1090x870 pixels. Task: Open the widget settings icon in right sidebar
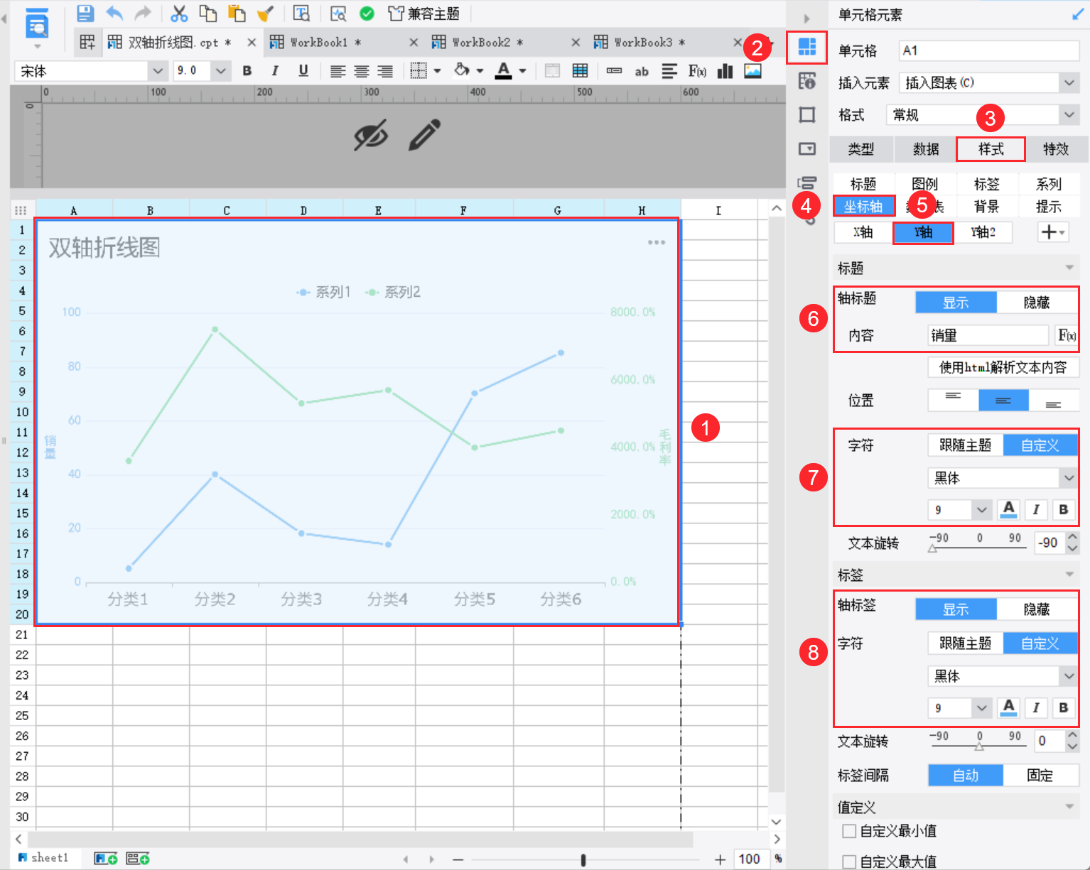(807, 148)
